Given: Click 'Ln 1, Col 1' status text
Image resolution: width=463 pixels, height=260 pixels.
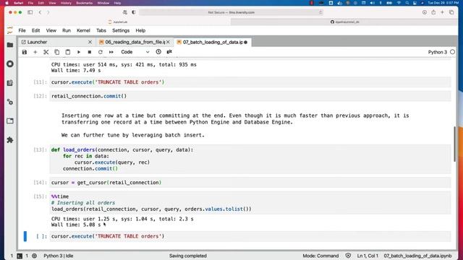Looking at the screenshot, I should pos(368,256).
